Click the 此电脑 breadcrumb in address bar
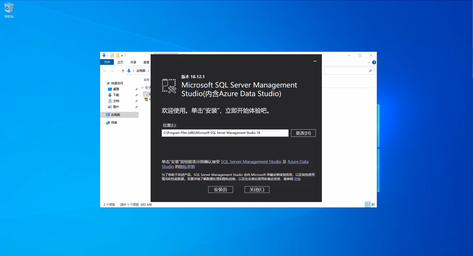 click(141, 71)
